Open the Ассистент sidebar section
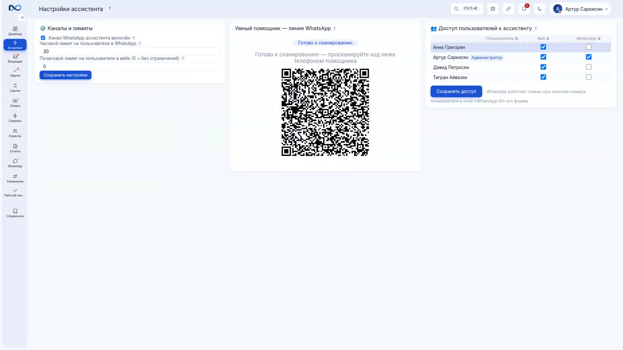The width and height of the screenshot is (623, 350). [x=15, y=45]
